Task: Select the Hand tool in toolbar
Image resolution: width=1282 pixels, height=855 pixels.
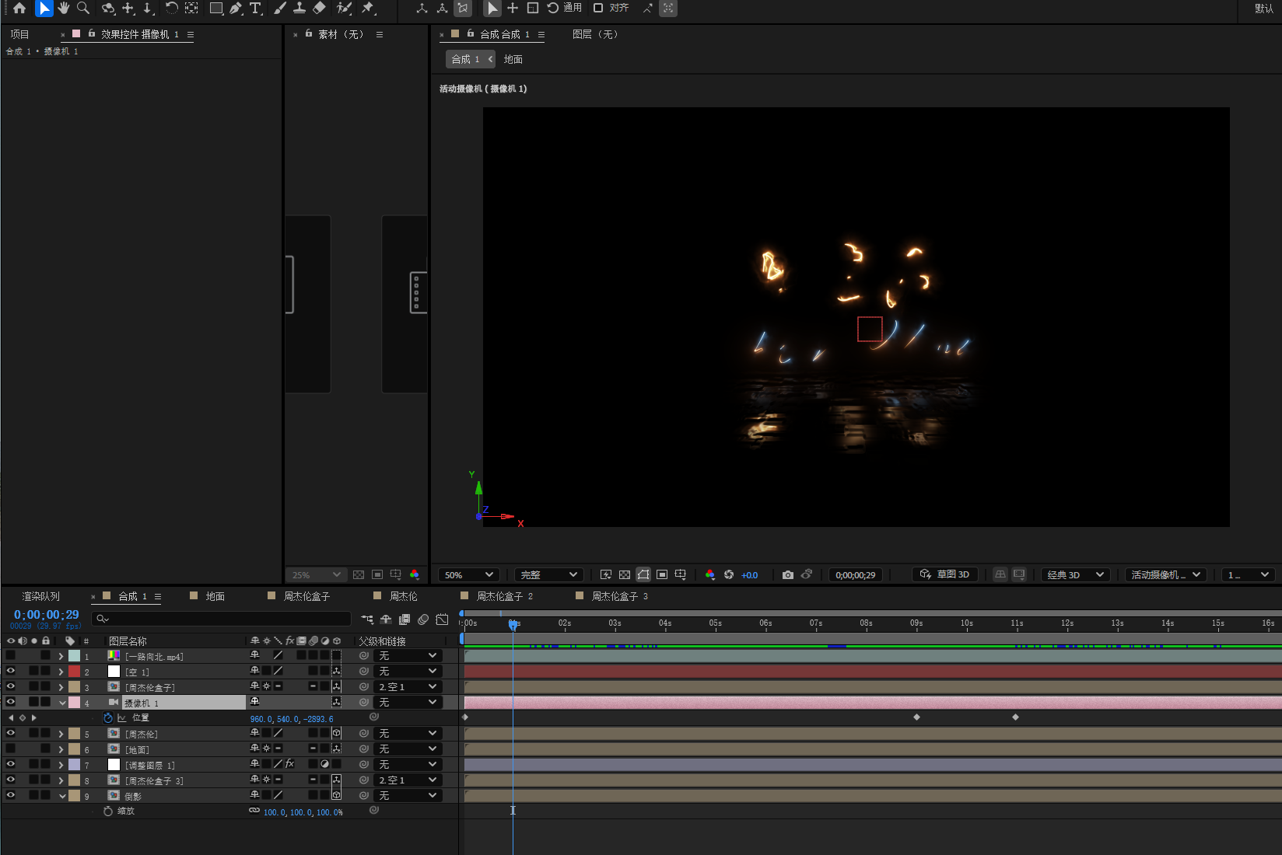Action: [x=64, y=9]
